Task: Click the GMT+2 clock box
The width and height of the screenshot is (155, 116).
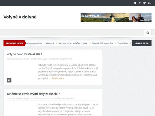Action: pyautogui.click(x=142, y=43)
